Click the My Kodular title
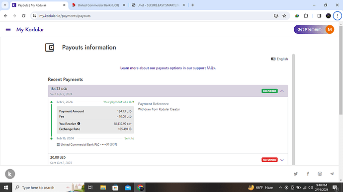343x192 pixels. click(30, 29)
